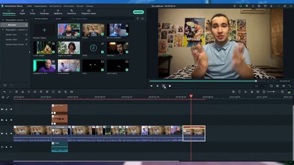This screenshot has height=165, width=294.
Task: Click the zoom out minus circle icon
Action: click(264, 92)
